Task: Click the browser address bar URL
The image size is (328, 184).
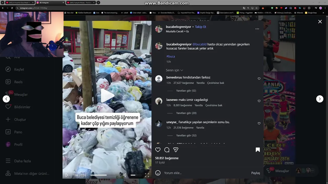Action: point(34,8)
